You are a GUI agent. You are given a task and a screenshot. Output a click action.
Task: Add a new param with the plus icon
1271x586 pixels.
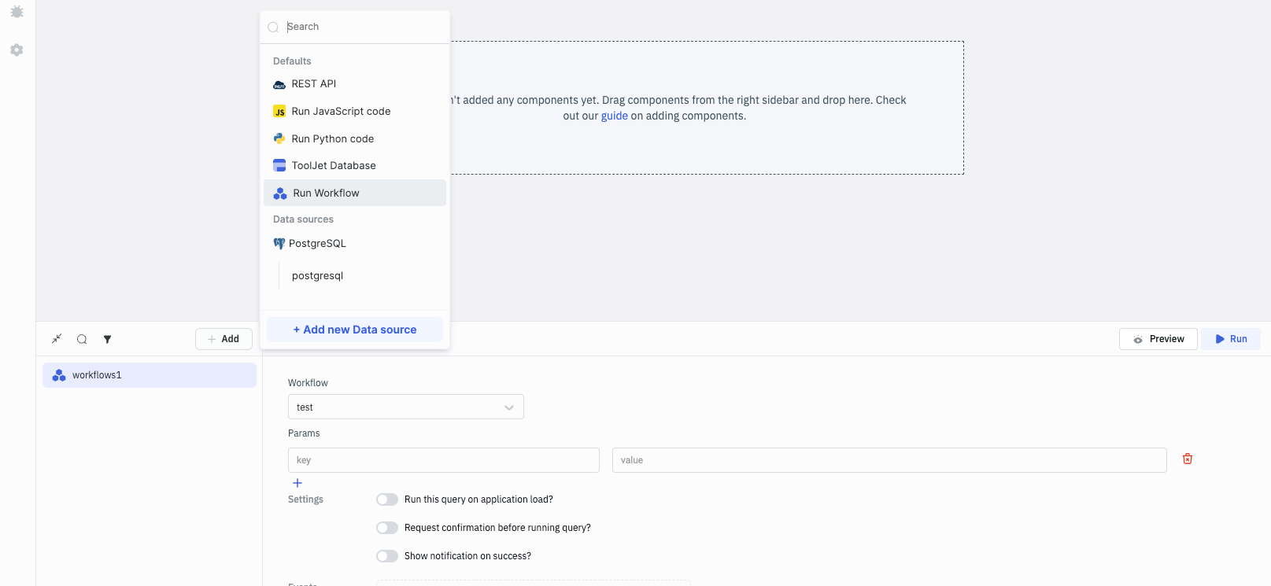click(x=297, y=483)
